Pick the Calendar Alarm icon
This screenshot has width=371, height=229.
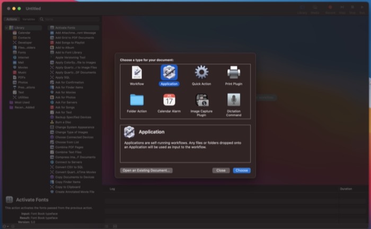point(169,100)
